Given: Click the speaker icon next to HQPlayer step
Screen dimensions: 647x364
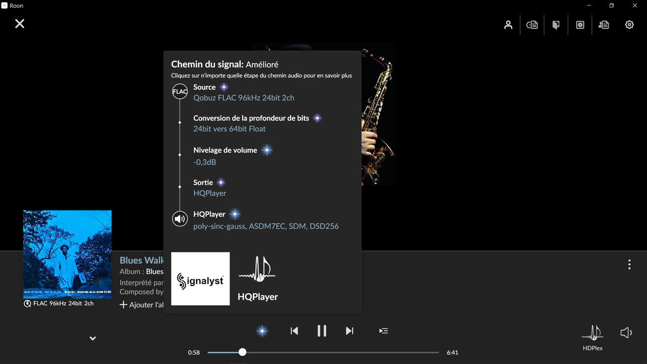Looking at the screenshot, I should tap(180, 219).
